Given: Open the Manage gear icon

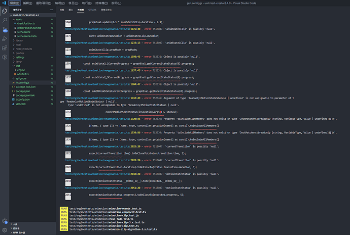Looking at the screenshot, I should click(x=5, y=230).
